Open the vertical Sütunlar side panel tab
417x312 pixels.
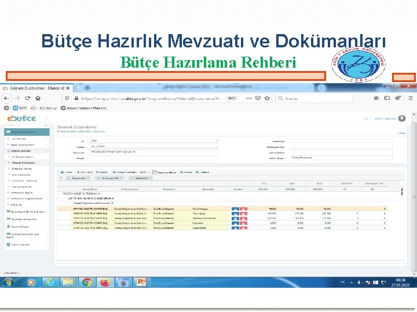point(402,190)
